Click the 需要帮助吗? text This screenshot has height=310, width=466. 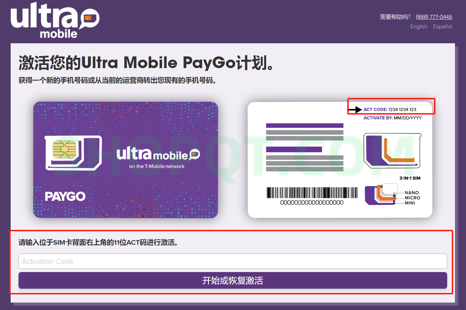click(395, 17)
